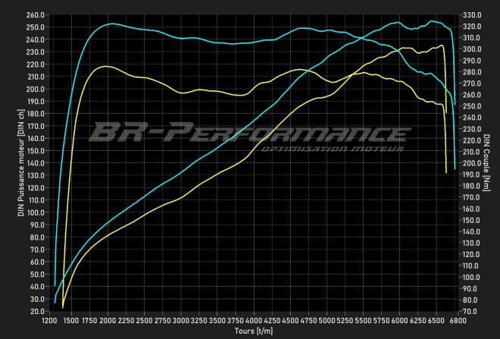Image resolution: width=500 pixels, height=339 pixels.
Task: Click the yellow torque curve peak near 2000 rpm
Action: (106, 67)
